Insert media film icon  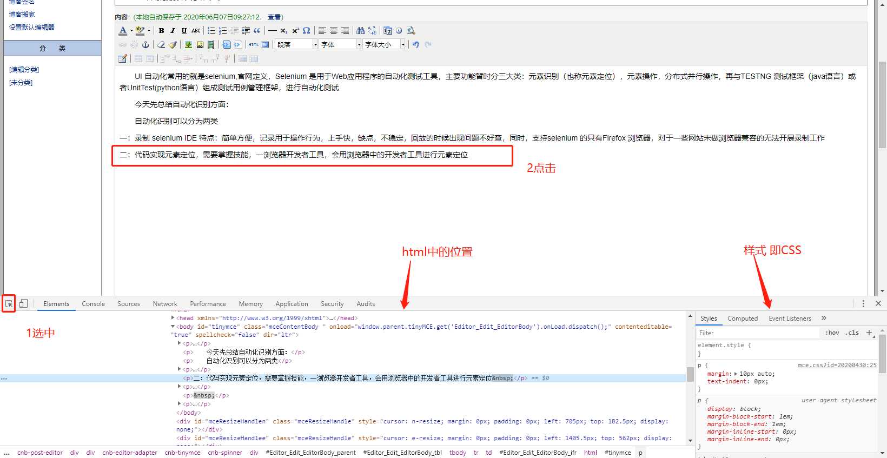pyautogui.click(x=211, y=45)
